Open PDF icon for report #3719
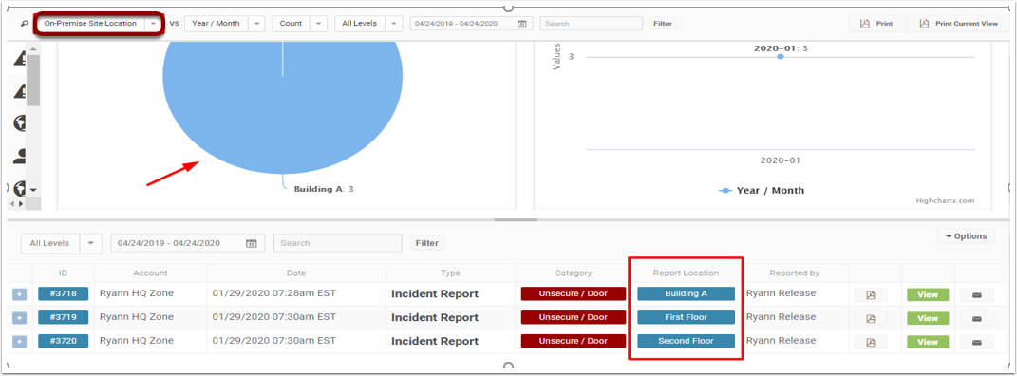 tap(871, 318)
